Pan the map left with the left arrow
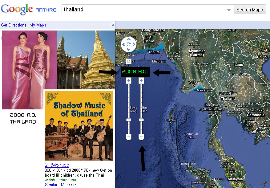 click(x=123, y=44)
